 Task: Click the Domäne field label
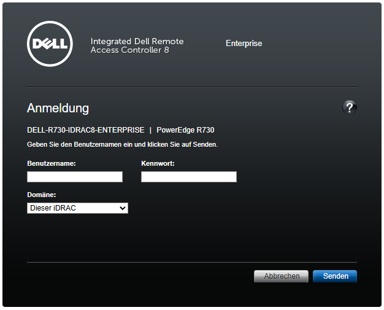coord(41,195)
